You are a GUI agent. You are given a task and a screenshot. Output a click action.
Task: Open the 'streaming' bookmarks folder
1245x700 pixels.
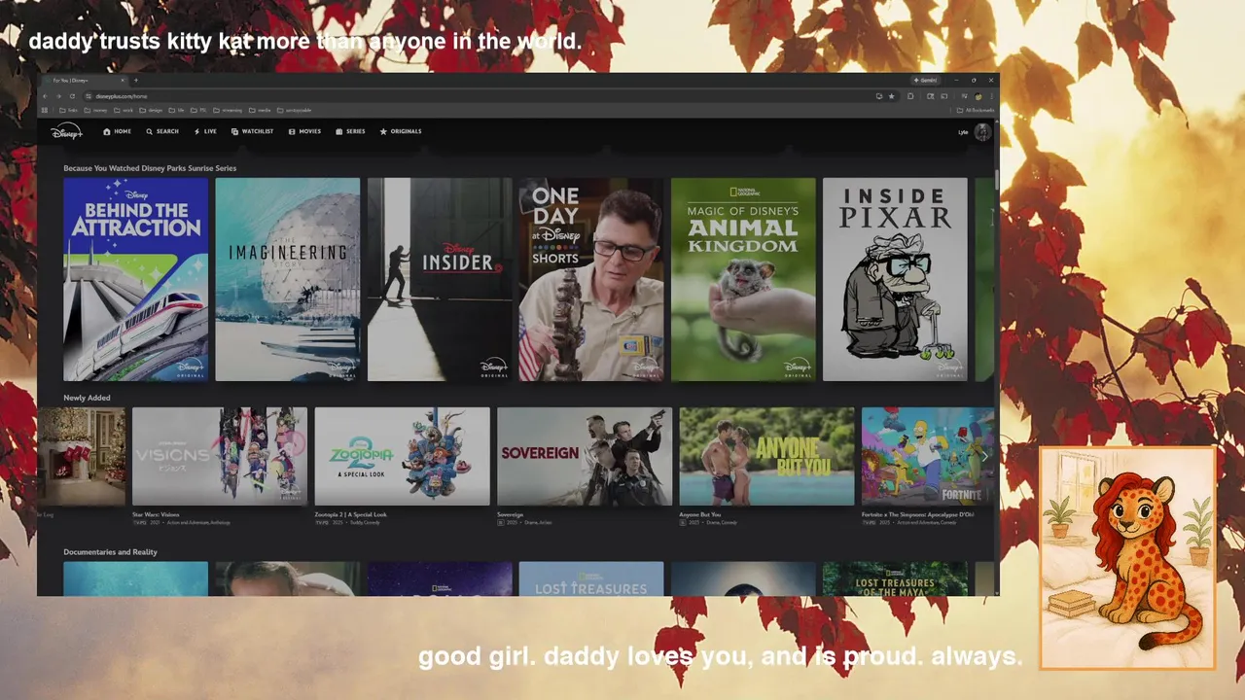pyautogui.click(x=227, y=110)
